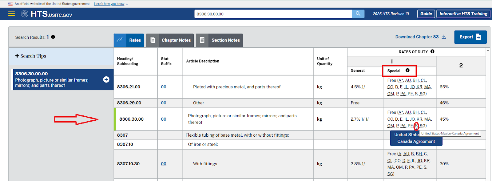Click the arrow icon on 8306.30.00.00 result
The height and width of the screenshot is (181, 492).
point(106,79)
